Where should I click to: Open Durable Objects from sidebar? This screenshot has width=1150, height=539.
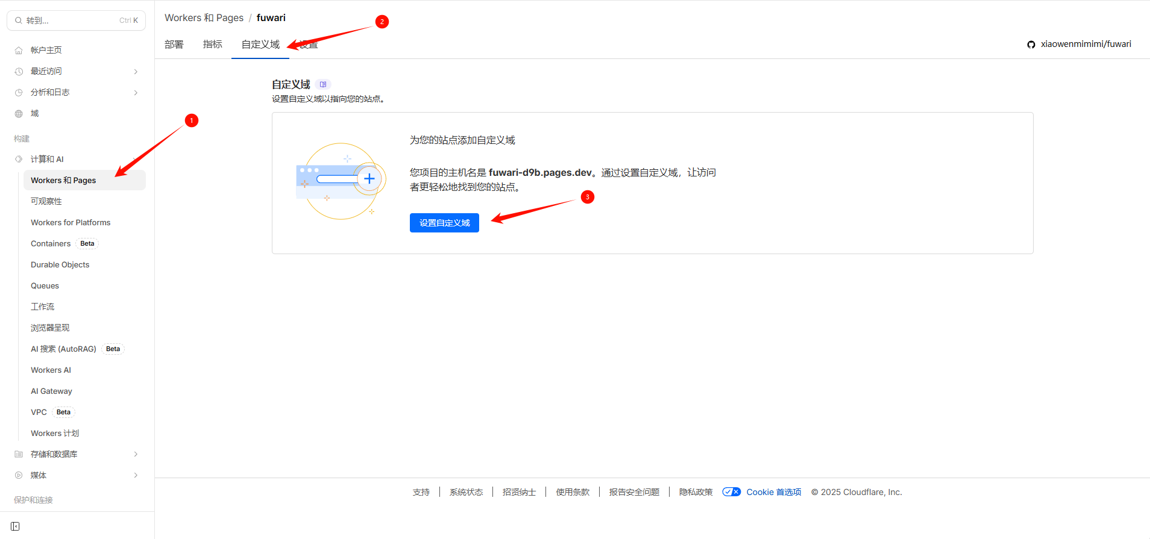click(x=60, y=264)
